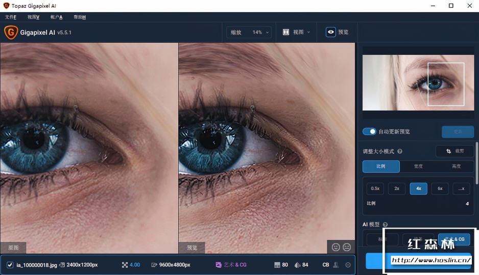The image size is (479, 275).
Task: Open the 缩放 14% zoom dropdown
Action: (249, 32)
